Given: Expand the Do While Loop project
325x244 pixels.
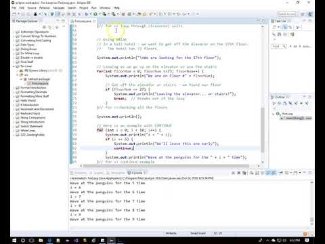Looking at the screenshot, I should click(x=14, y=54).
